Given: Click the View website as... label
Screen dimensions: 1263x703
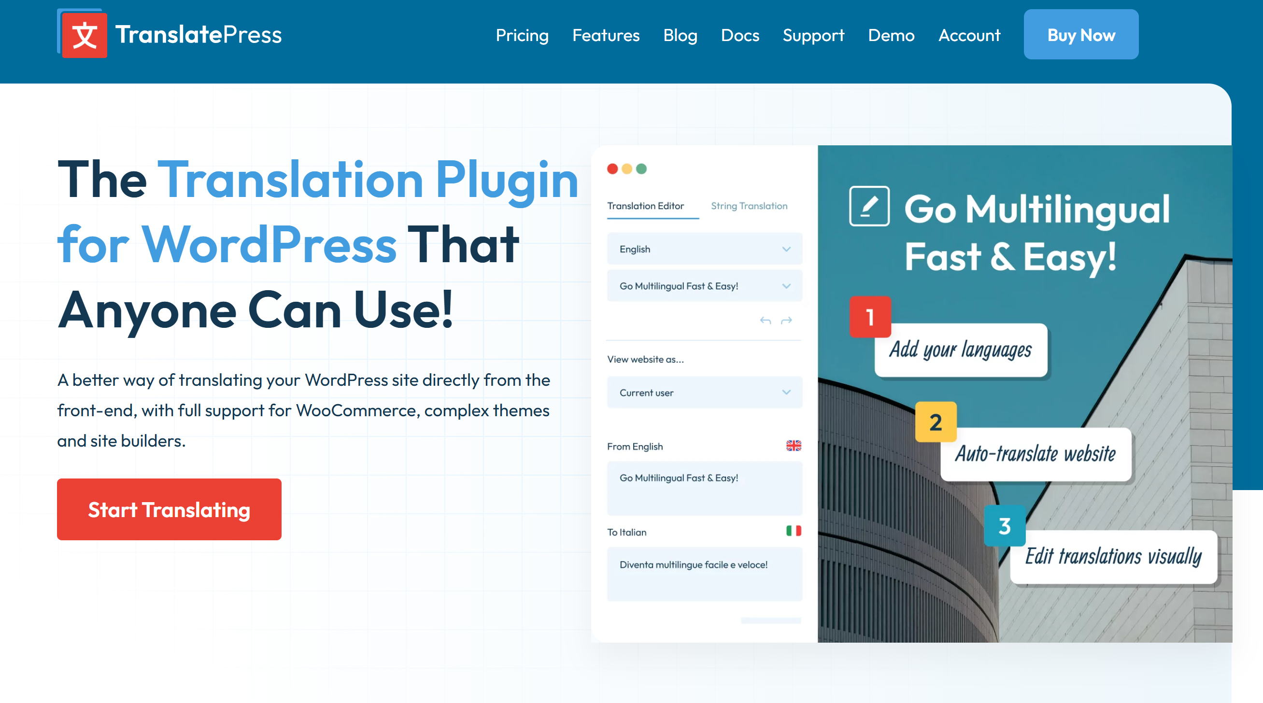Looking at the screenshot, I should pos(645,359).
